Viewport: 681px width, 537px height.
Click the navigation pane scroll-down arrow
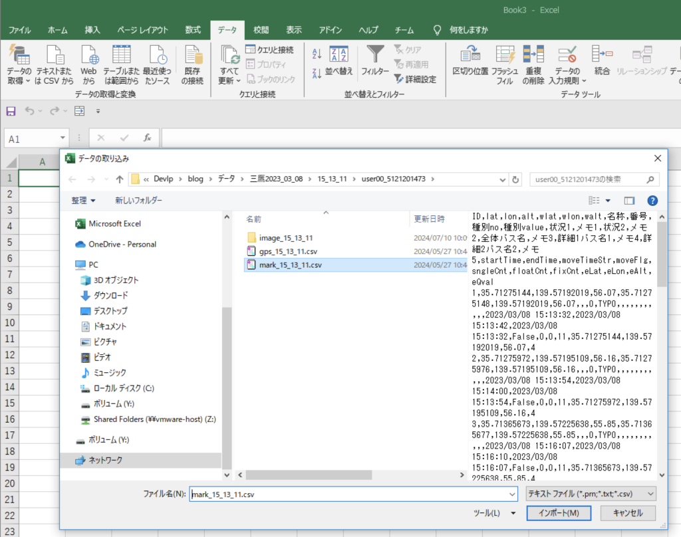227,475
